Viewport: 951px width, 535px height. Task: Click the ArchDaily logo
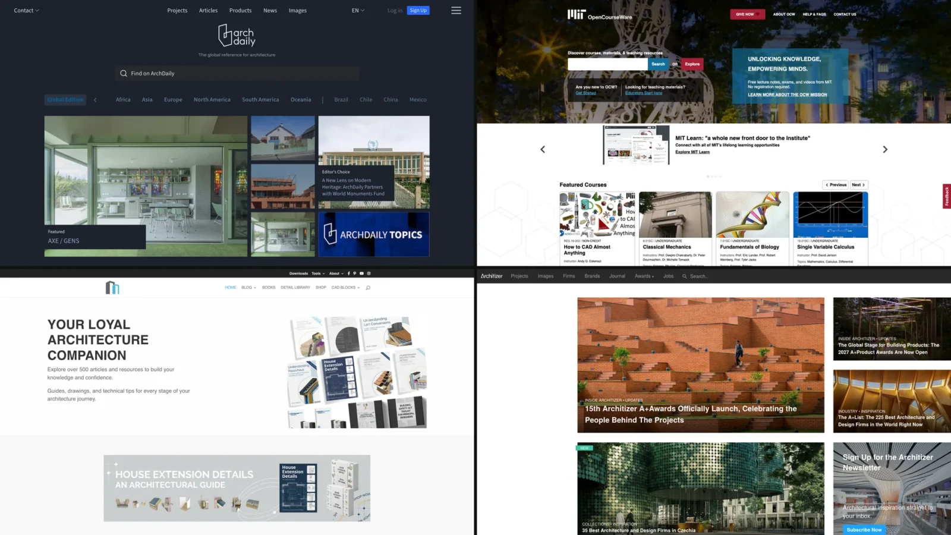click(237, 36)
